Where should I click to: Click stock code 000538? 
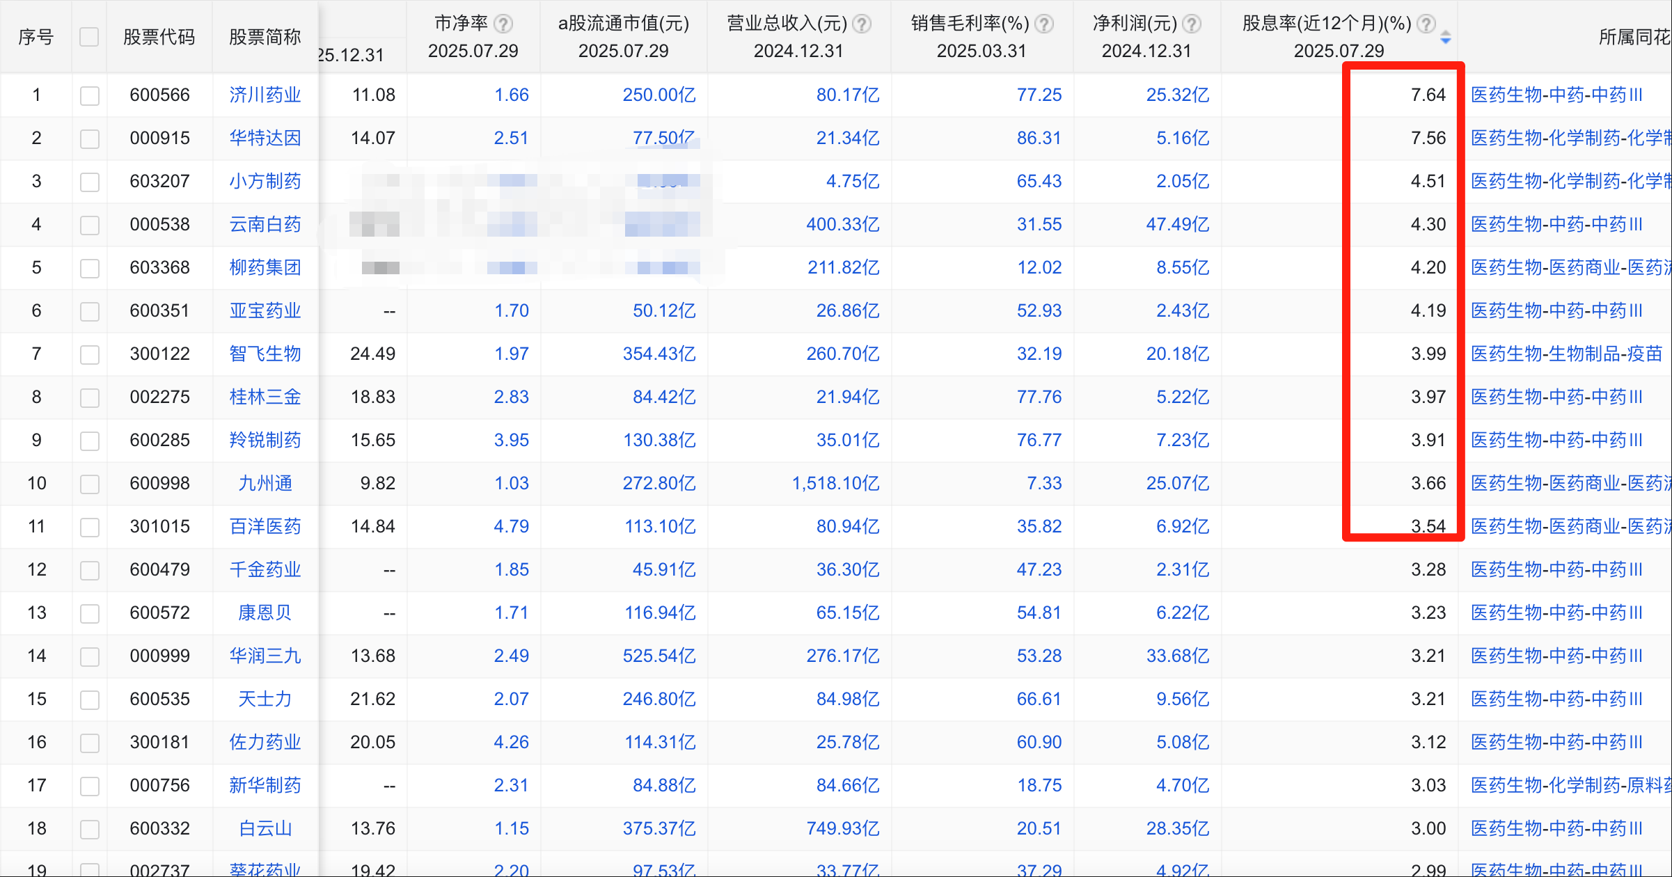click(x=159, y=224)
